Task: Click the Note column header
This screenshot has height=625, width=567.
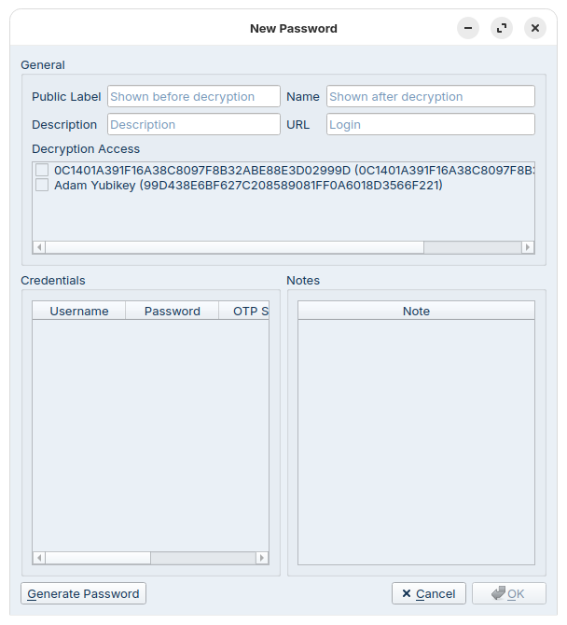Action: coord(416,311)
